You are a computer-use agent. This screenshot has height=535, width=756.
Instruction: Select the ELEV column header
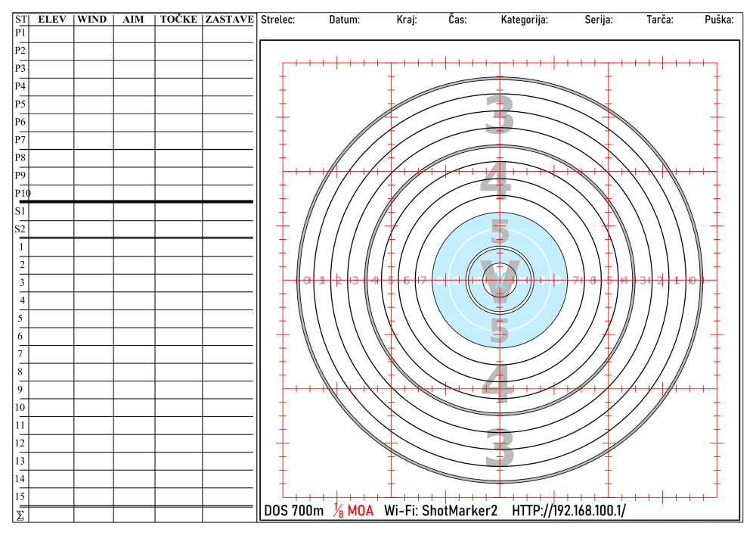click(x=52, y=19)
